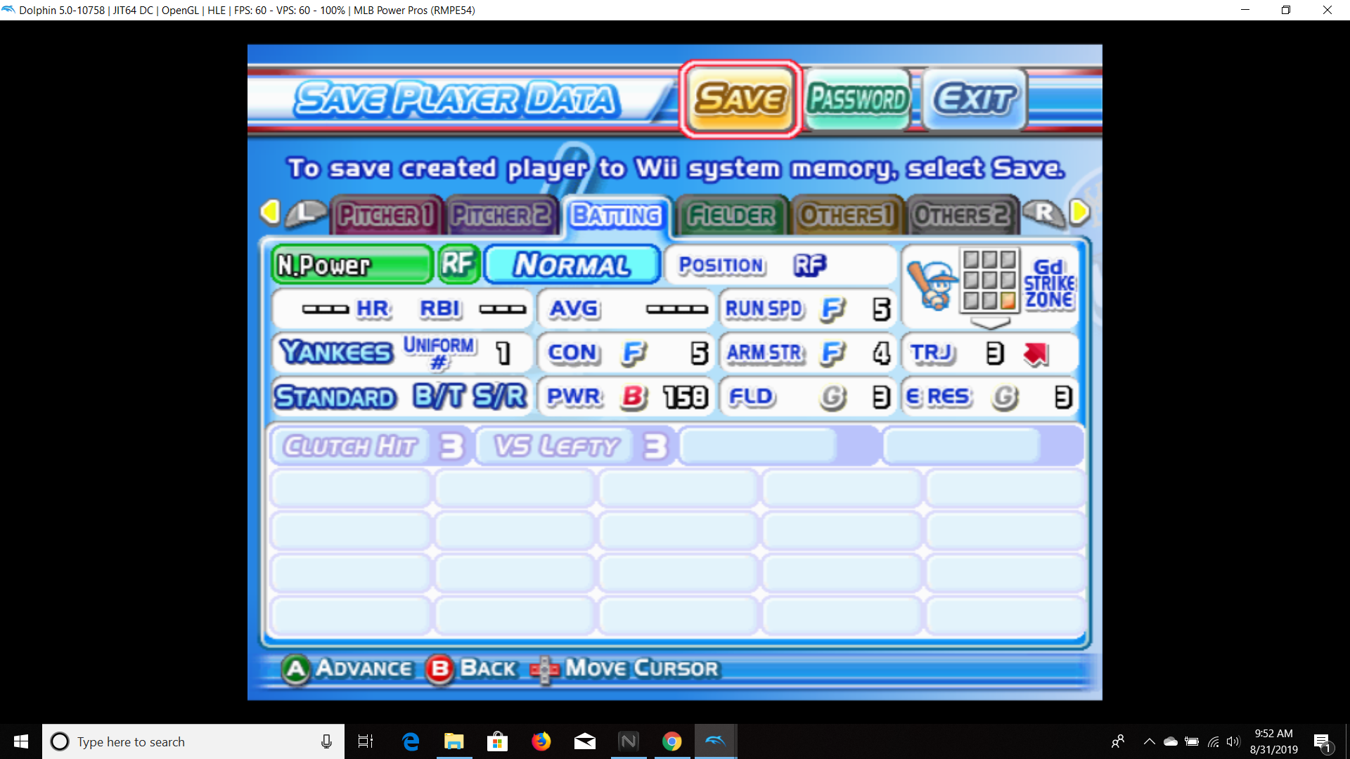Click the Position RF field

click(x=780, y=265)
